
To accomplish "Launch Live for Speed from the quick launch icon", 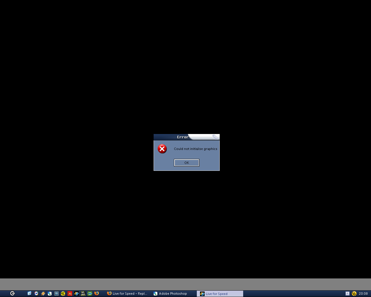I will coord(77,294).
